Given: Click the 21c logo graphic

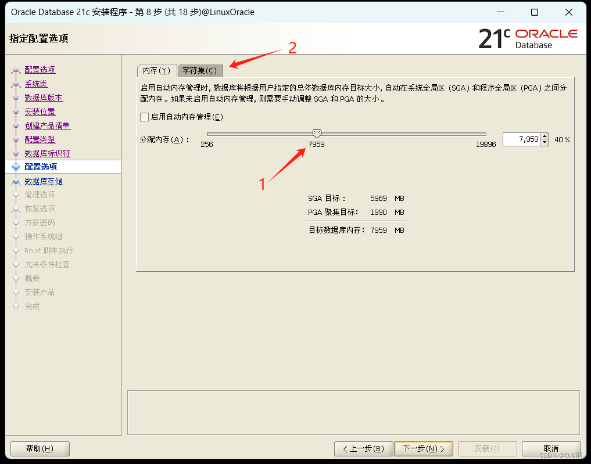Looking at the screenshot, I should pyautogui.click(x=497, y=38).
